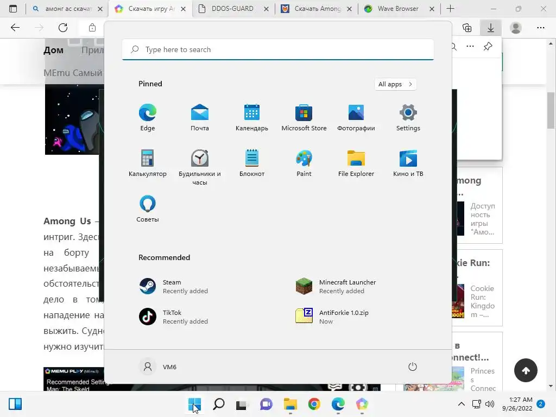Open the Советы tips app

pos(148,209)
